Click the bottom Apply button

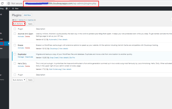(30, 80)
